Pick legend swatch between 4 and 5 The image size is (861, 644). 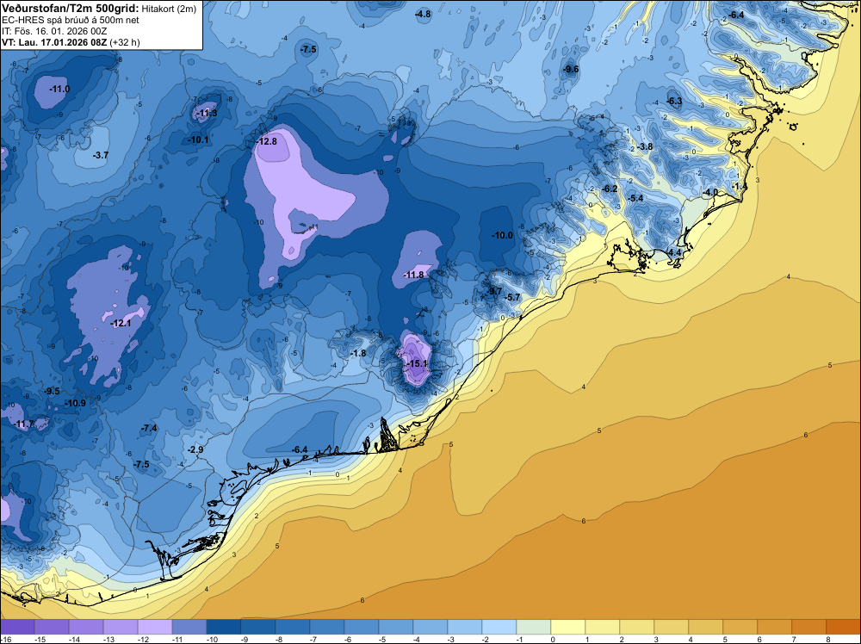pyautogui.click(x=706, y=627)
